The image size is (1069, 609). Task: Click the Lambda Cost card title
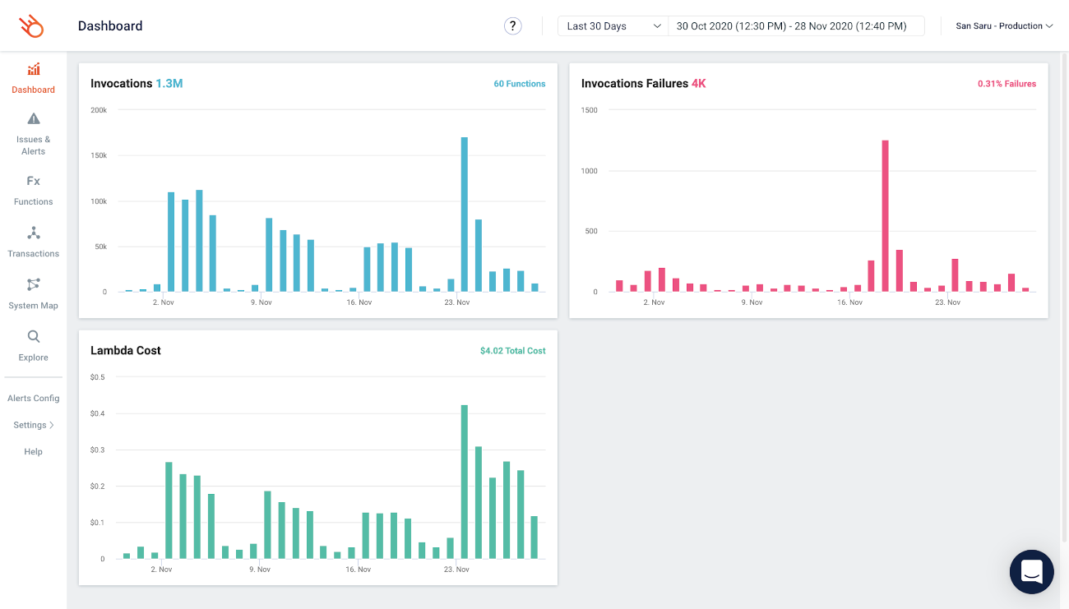(126, 350)
